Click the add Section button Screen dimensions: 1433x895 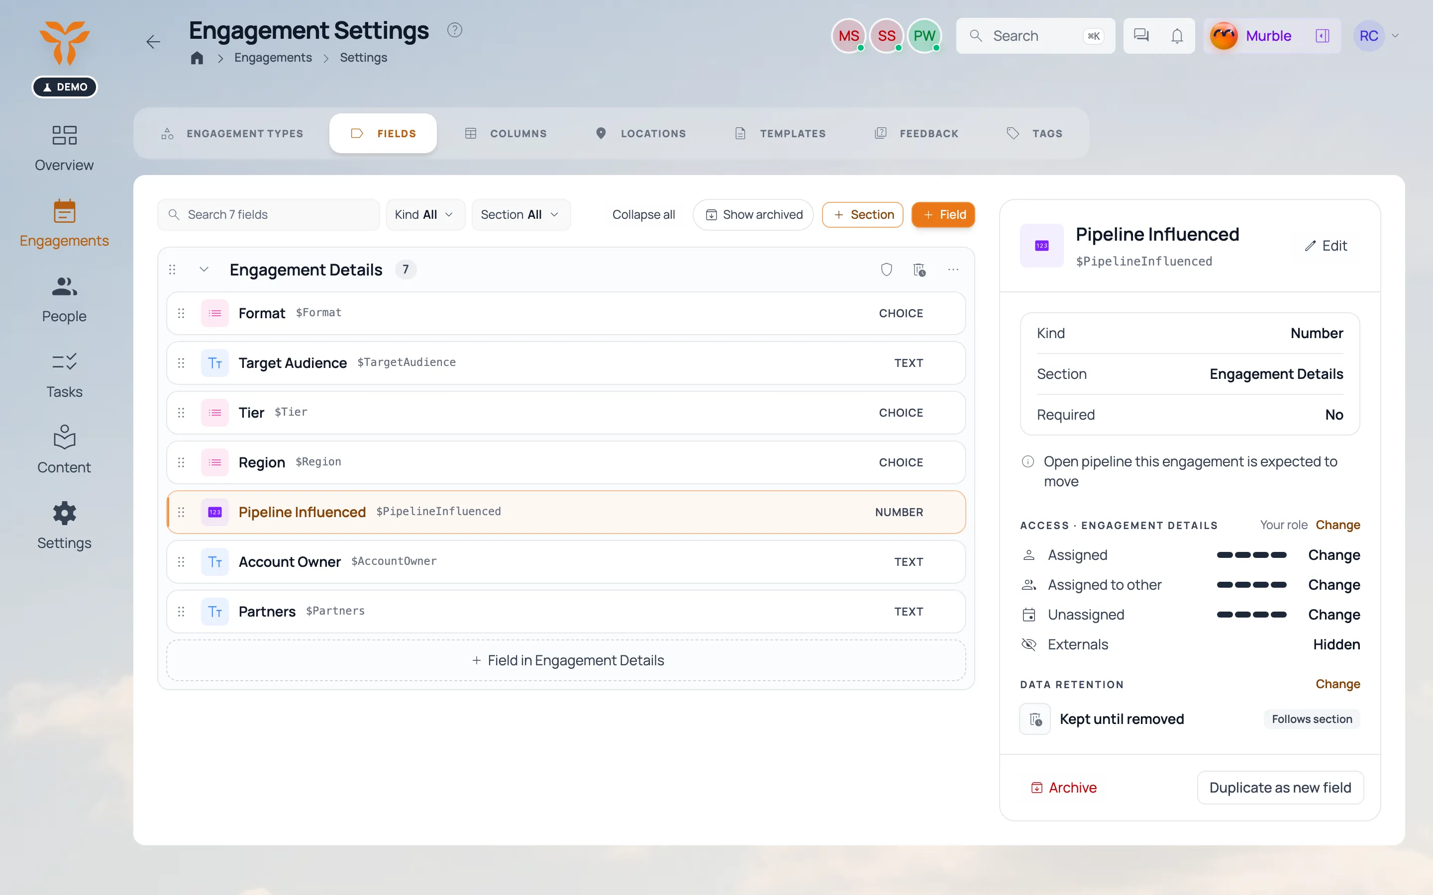(863, 215)
